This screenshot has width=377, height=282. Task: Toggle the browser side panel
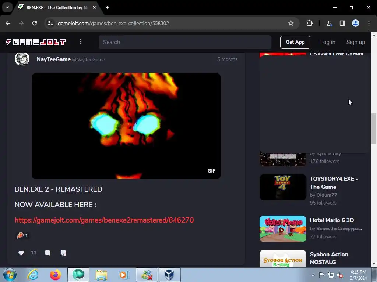[x=342, y=23]
